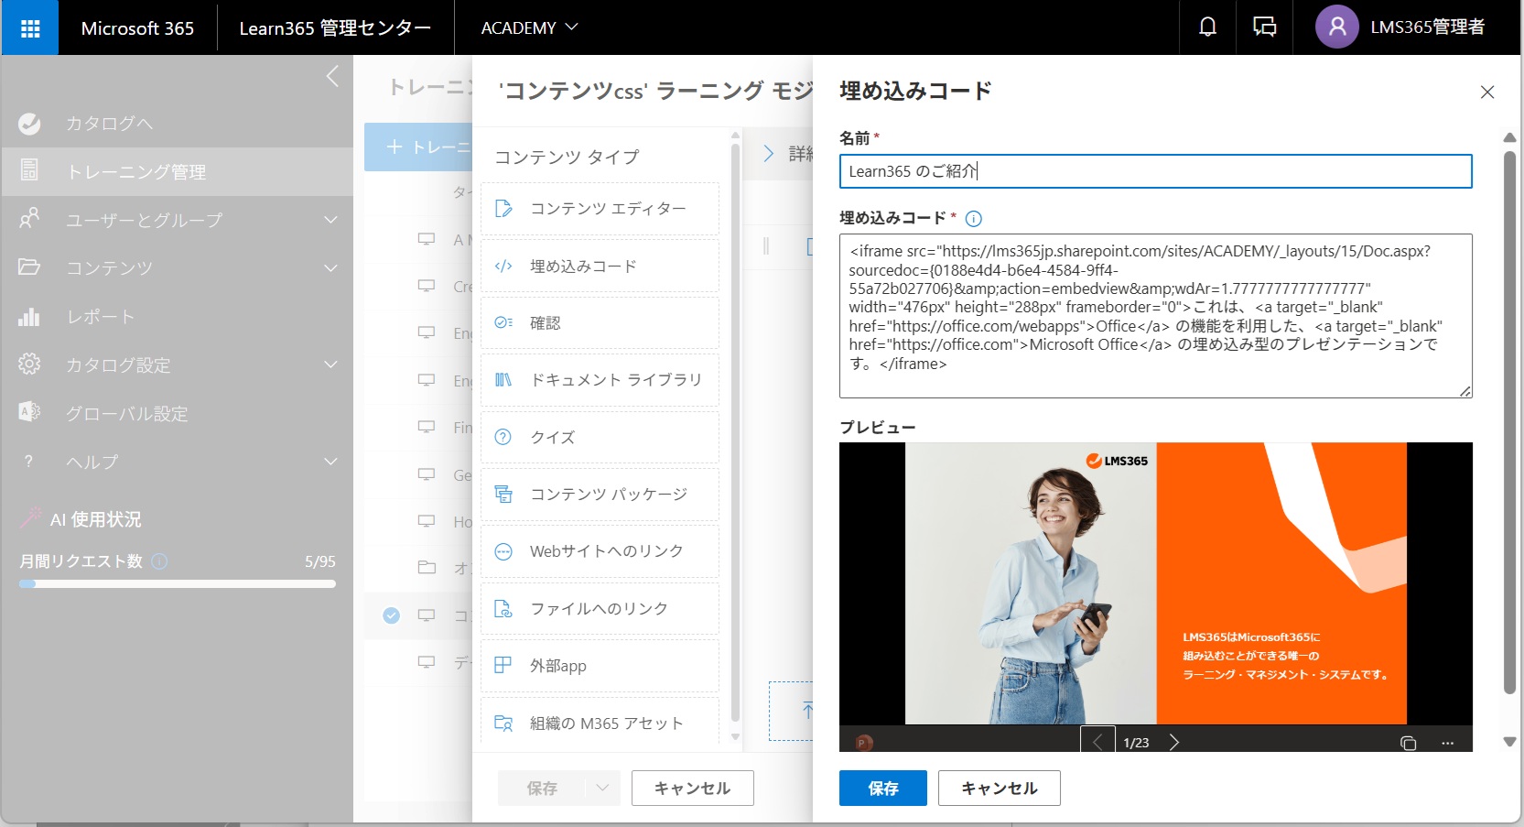Screen dimensions: 1524x827
Task: Click the embed panel vertical scrollbar
Action: (1509, 421)
